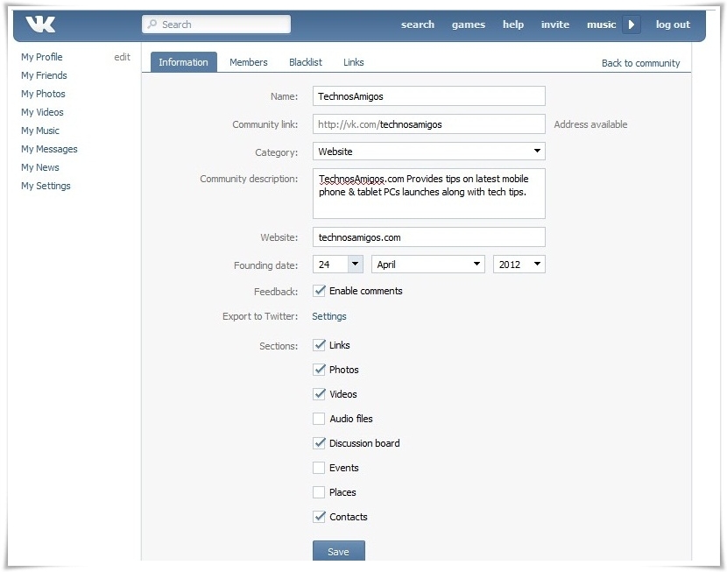Viewport: 727px width, 572px height.
Task: Enable the Audio files section checkbox
Action: [x=319, y=419]
